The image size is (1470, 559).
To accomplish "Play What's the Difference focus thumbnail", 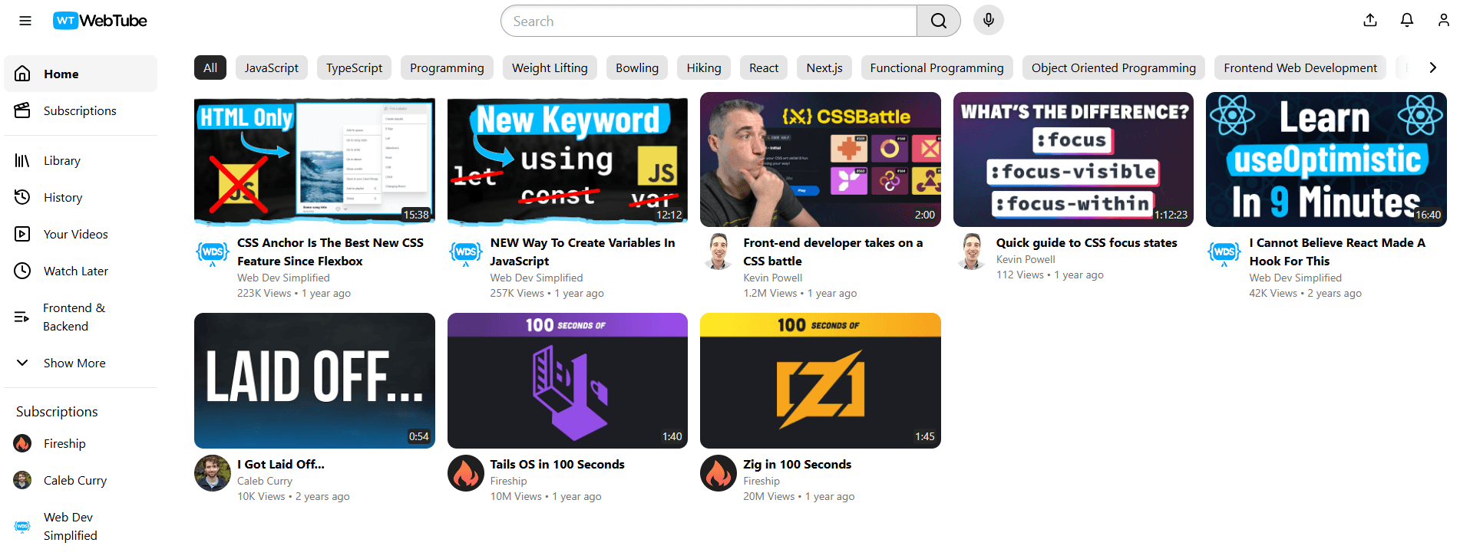I will pyautogui.click(x=1073, y=159).
